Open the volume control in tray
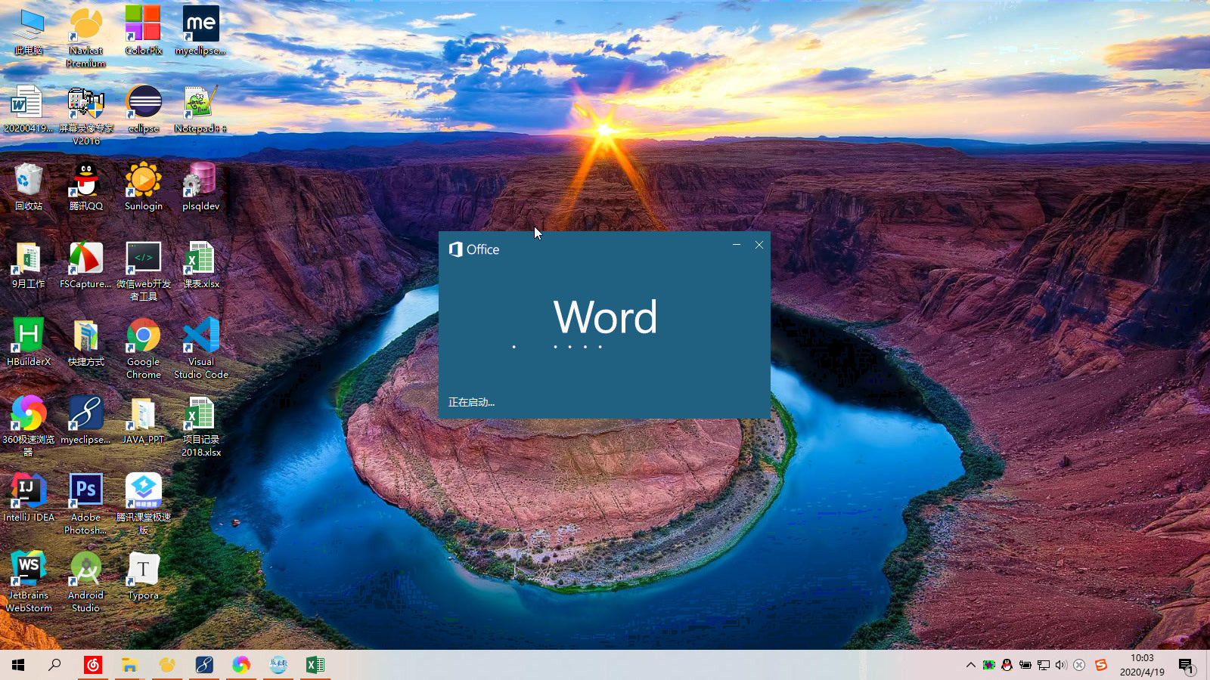Viewport: 1210px width, 680px height. [1061, 665]
